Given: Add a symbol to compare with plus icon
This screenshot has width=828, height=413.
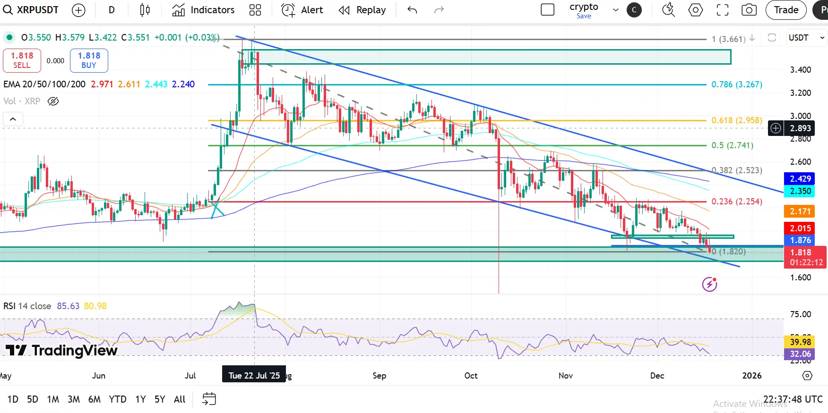Looking at the screenshot, I should tap(78, 10).
